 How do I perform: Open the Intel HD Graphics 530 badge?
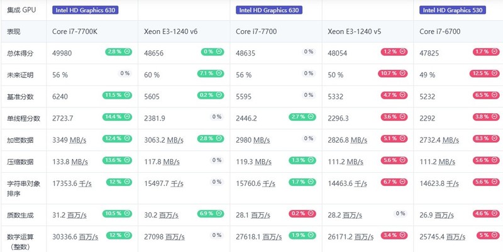tap(453, 10)
